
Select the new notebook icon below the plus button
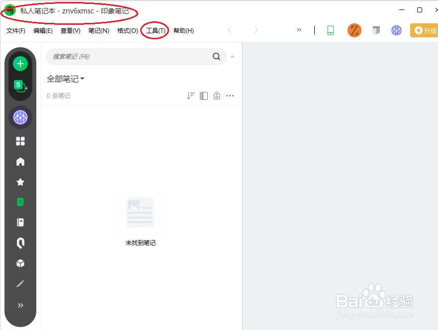(x=20, y=85)
